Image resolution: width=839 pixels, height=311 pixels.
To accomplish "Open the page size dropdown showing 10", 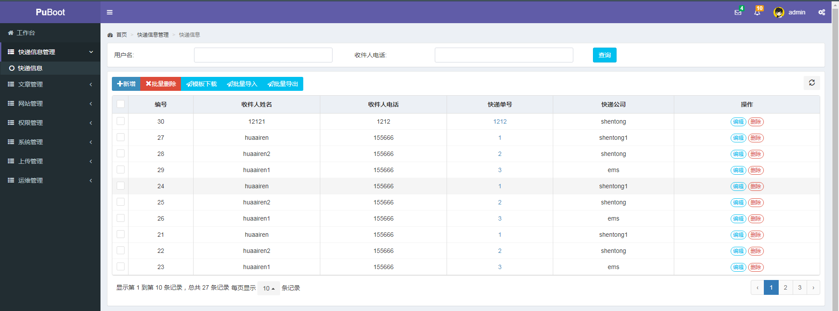I will coord(269,288).
